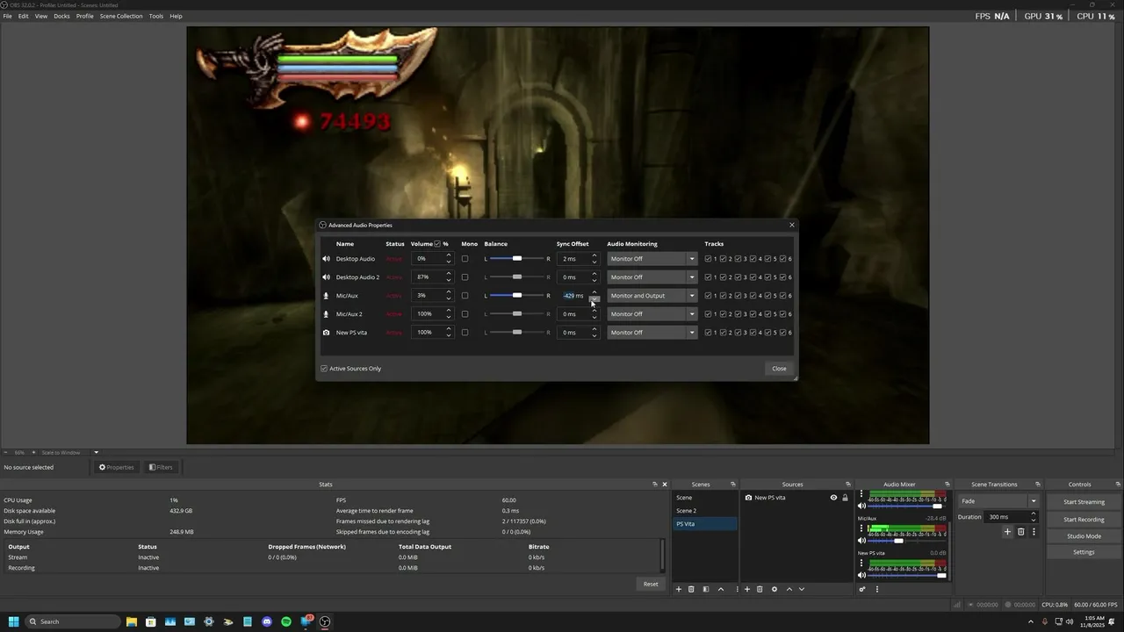The image size is (1124, 632).
Task: Adjust Mic/Aux volume fader in Audio Mixer
Action: point(898,541)
